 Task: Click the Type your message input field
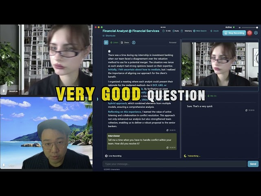click(175, 164)
